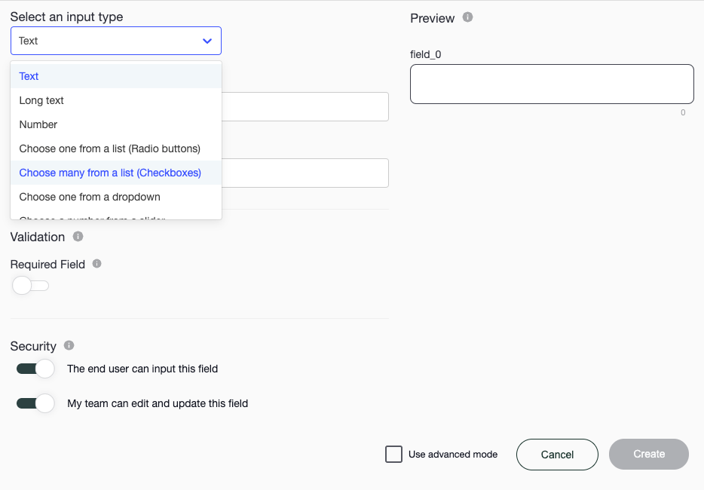Click the field_0 preview label
Screen dimensions: 704x490
pos(426,55)
